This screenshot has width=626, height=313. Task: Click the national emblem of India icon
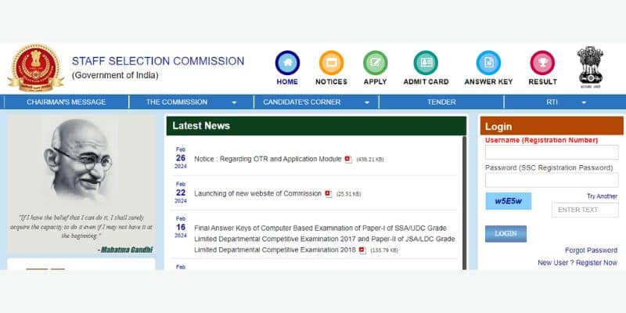pos(590,67)
